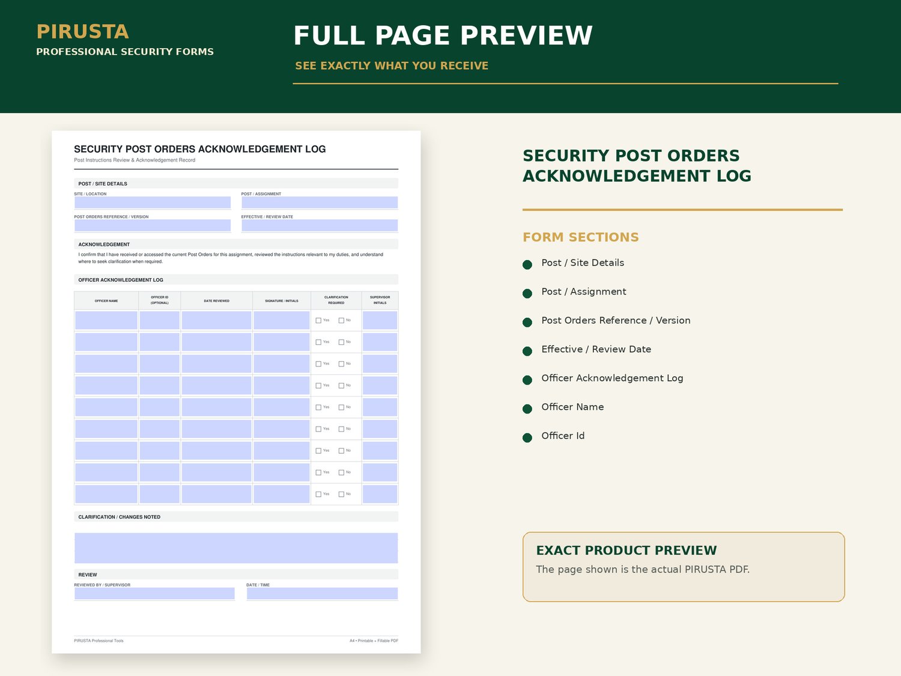Click the Clarification / Changes Noted text area

pyautogui.click(x=236, y=548)
